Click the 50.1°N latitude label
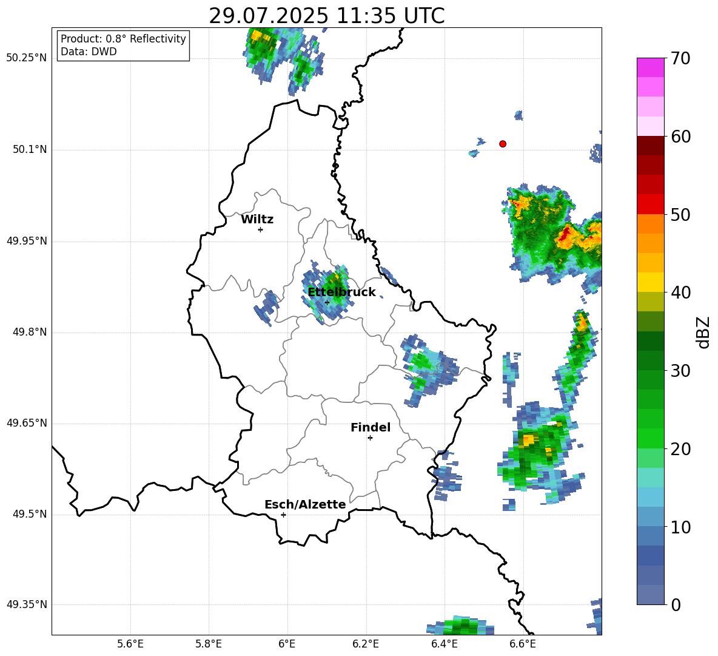The width and height of the screenshot is (718, 656). tap(30, 149)
